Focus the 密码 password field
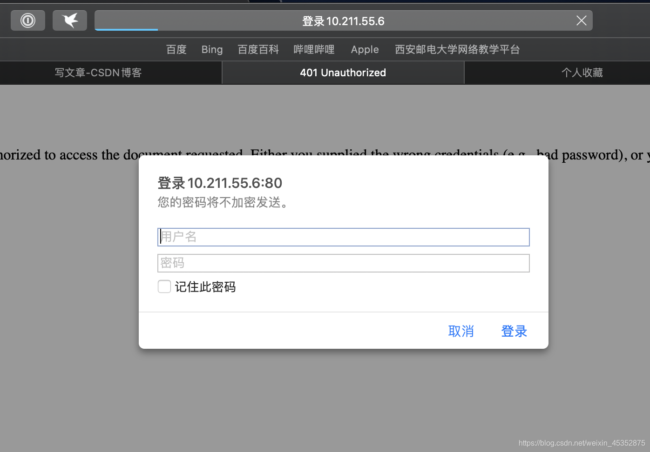 (344, 263)
